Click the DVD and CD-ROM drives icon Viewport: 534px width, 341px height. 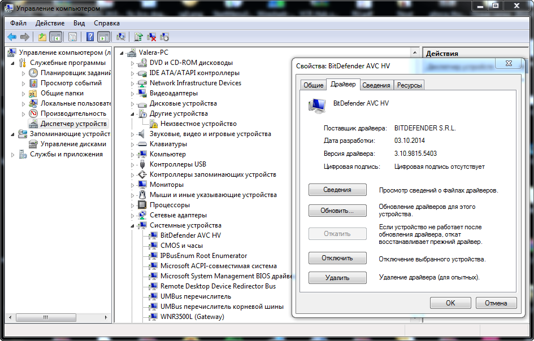tap(142, 63)
